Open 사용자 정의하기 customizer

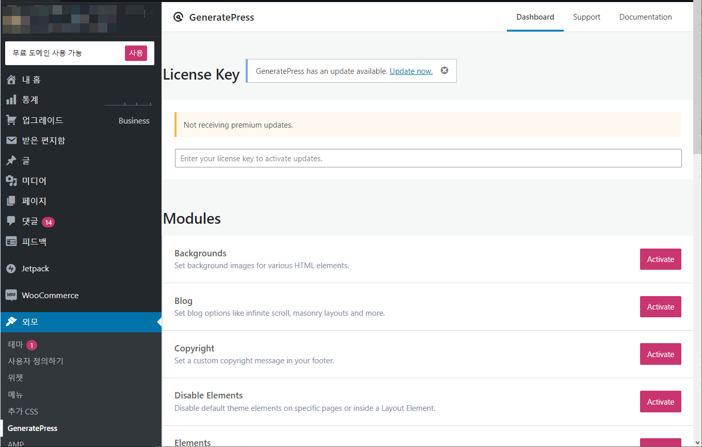pyautogui.click(x=36, y=361)
